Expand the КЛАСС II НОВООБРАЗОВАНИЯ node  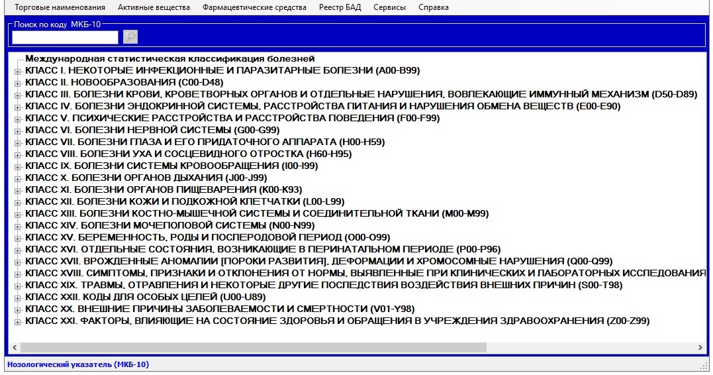(17, 83)
